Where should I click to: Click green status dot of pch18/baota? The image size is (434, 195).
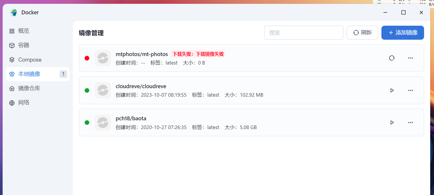coord(87,123)
